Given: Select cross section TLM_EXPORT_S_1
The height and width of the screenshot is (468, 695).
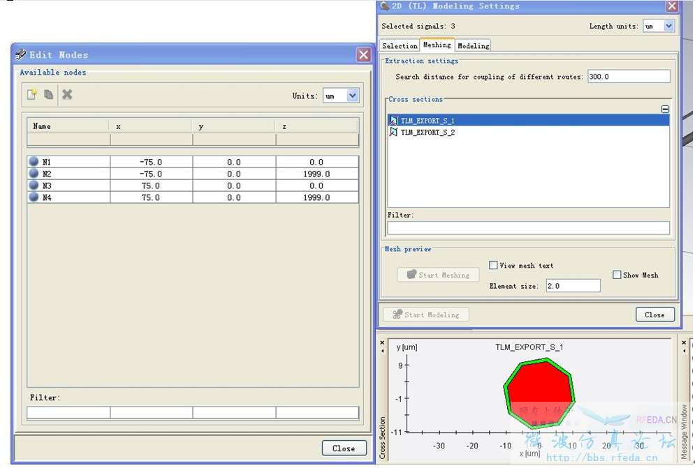Looking at the screenshot, I should coord(528,121).
